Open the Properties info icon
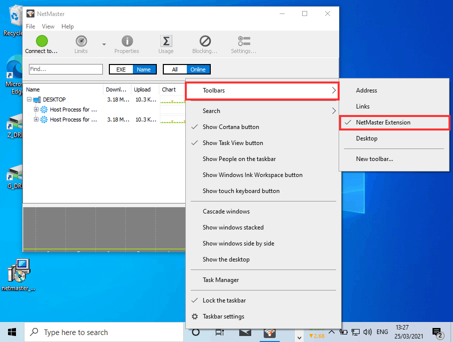The height and width of the screenshot is (342, 453). tap(127, 41)
